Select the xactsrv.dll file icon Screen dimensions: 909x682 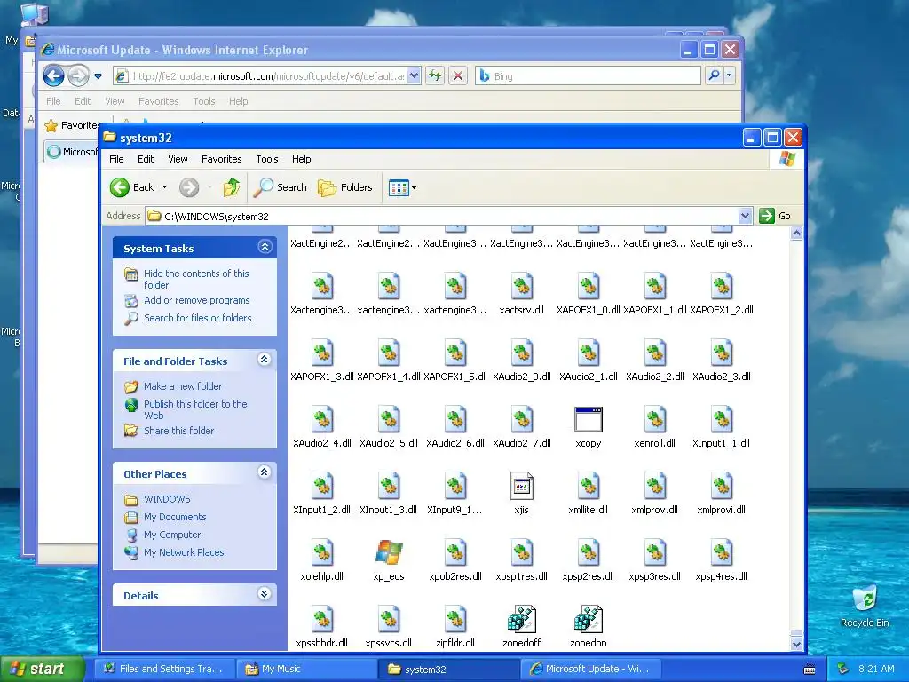[x=521, y=286]
